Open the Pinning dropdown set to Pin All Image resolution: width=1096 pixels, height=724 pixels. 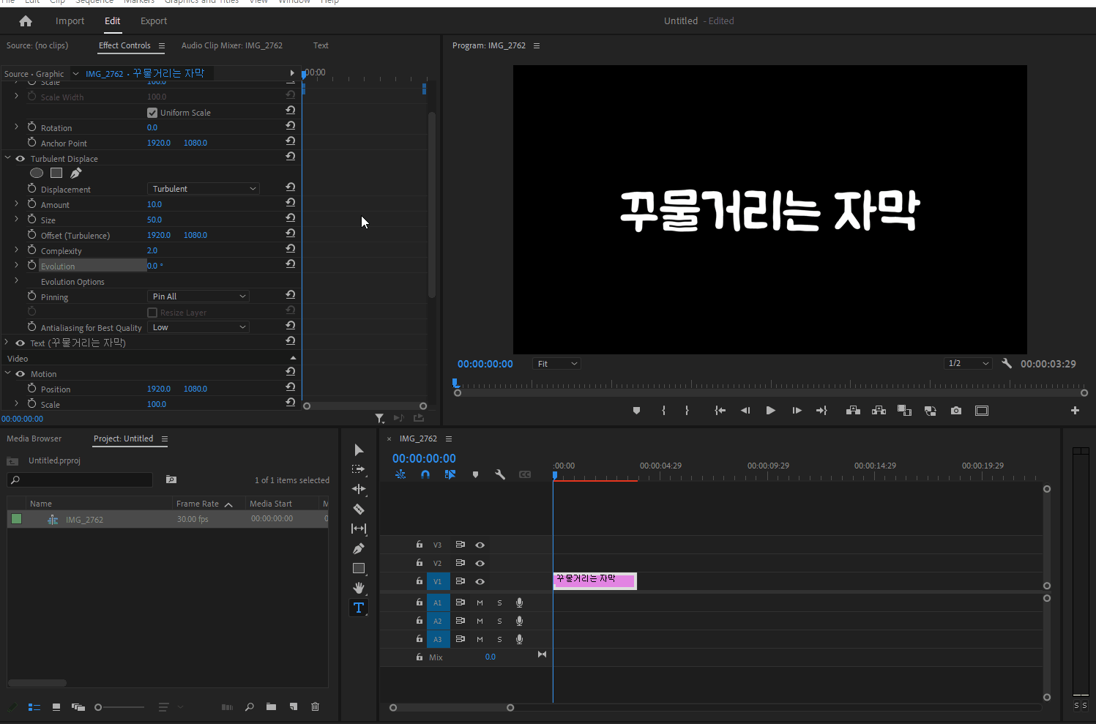(x=198, y=296)
